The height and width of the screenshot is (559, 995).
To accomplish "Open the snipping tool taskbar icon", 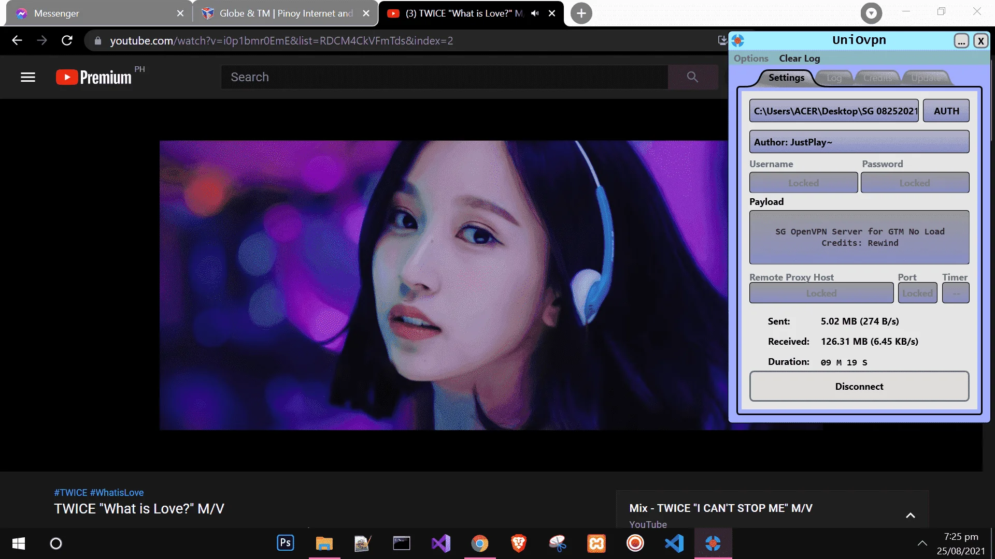I will tap(558, 543).
